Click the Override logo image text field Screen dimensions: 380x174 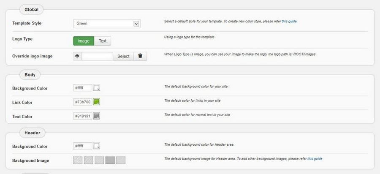coord(97,56)
